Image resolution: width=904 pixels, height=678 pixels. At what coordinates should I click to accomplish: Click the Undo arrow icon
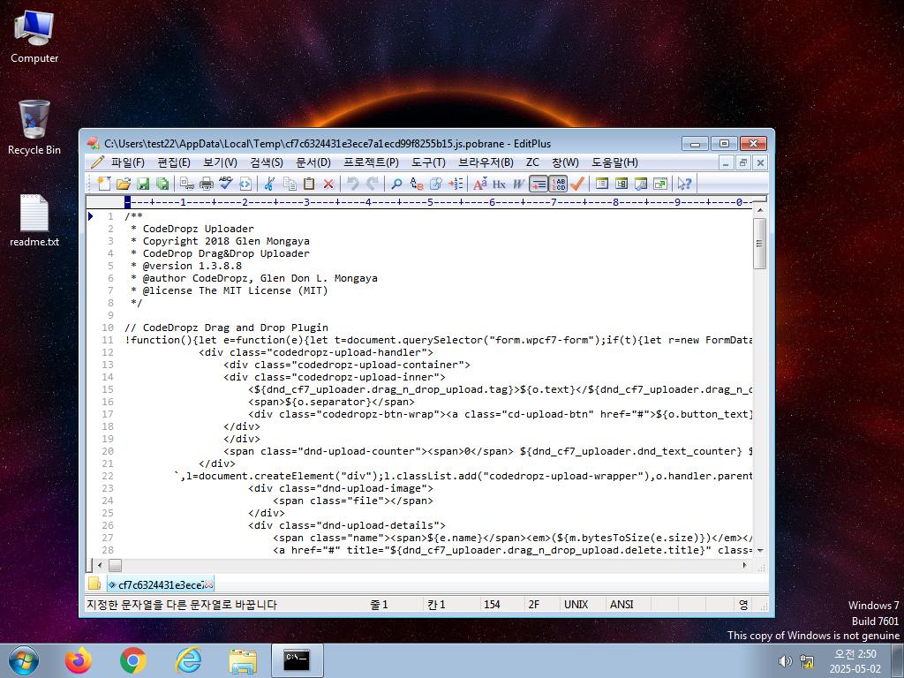point(353,184)
